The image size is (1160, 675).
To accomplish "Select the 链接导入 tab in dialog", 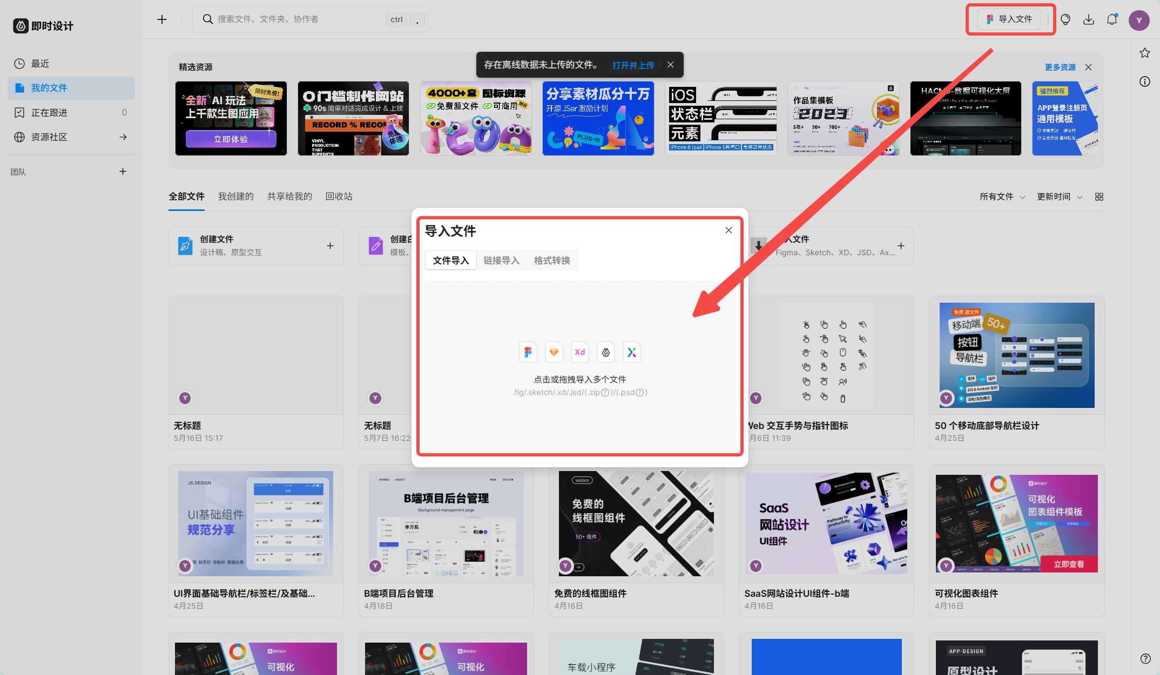I will pyautogui.click(x=501, y=261).
